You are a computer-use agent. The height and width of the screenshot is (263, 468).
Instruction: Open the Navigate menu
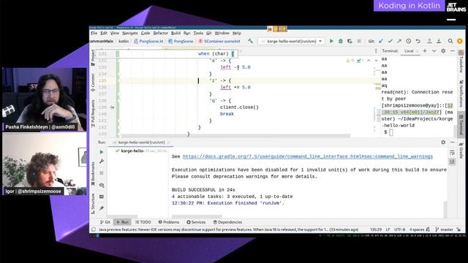click(130, 33)
